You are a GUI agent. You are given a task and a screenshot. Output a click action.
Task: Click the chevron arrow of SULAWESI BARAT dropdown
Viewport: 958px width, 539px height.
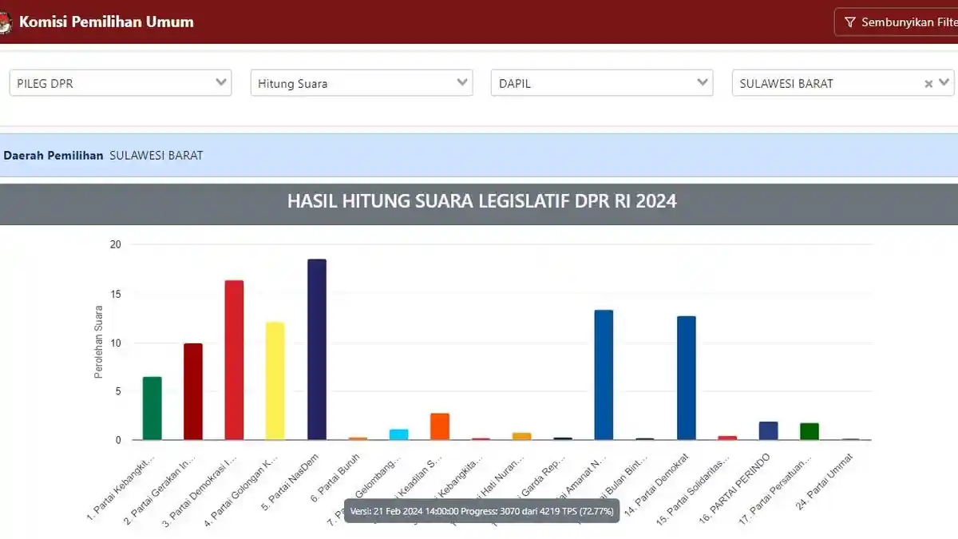(x=944, y=82)
